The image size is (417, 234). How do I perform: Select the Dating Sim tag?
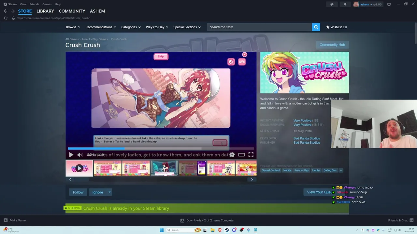330,170
